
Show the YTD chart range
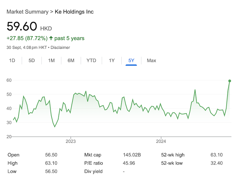(x=91, y=60)
